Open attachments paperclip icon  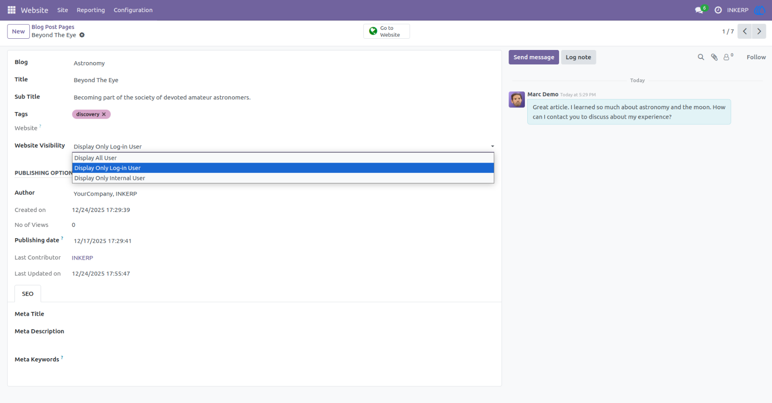[714, 57]
